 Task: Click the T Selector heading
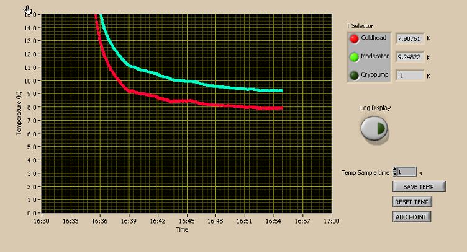360,26
